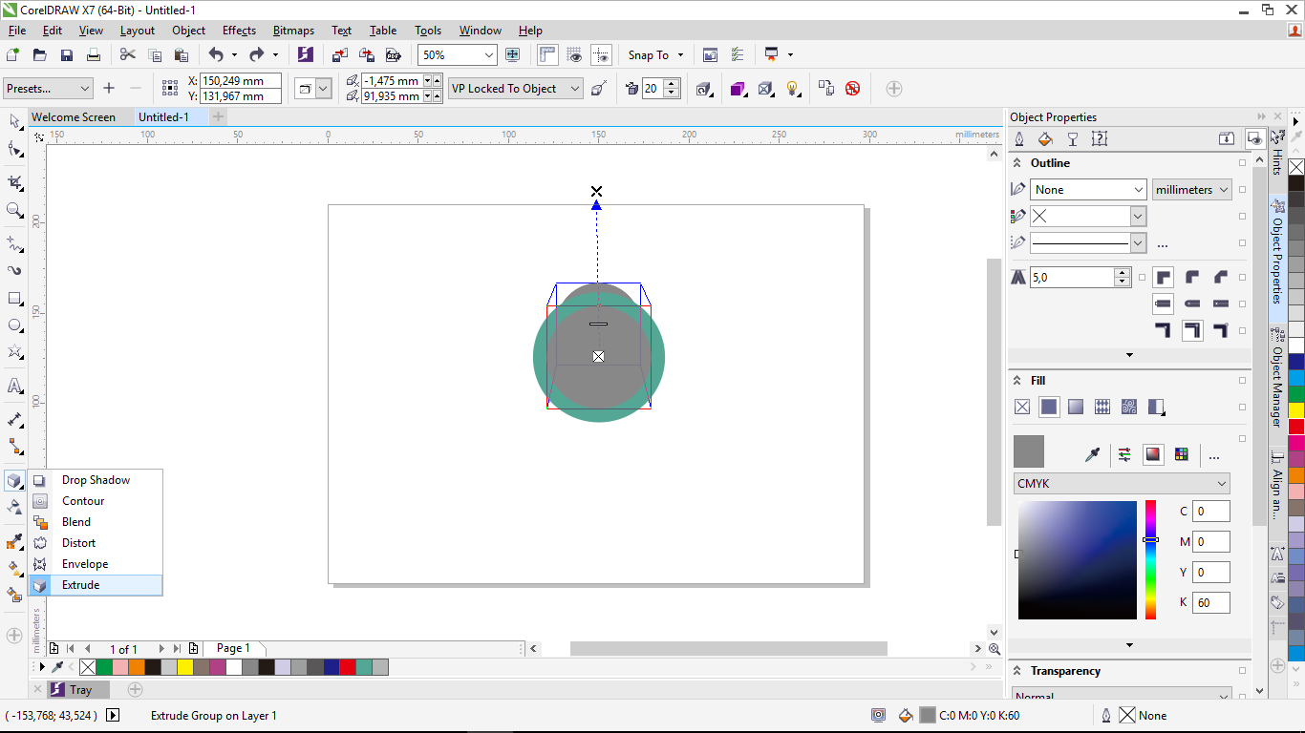Activate the Crop tool

coord(14,181)
